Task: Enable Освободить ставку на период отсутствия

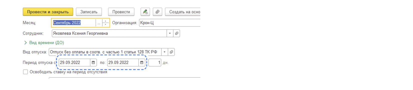Action: 25,72
